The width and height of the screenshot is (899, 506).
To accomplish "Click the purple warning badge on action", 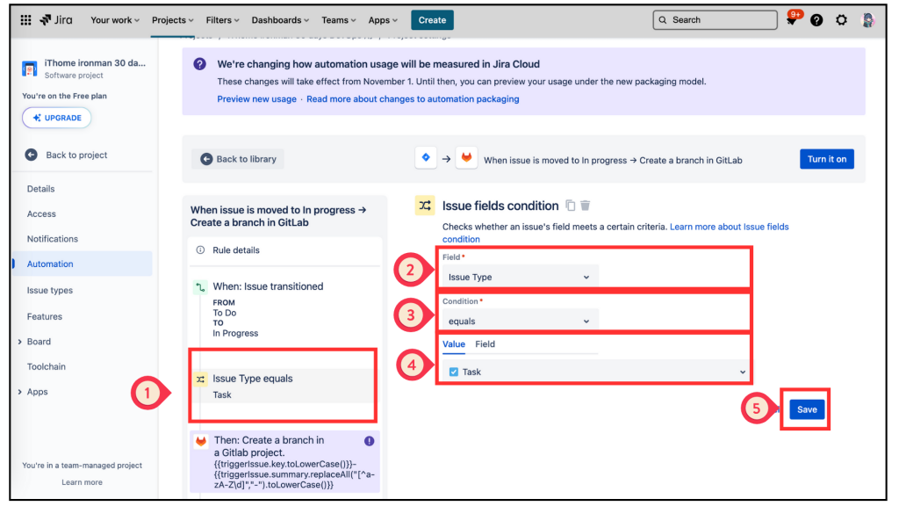I will (x=370, y=441).
